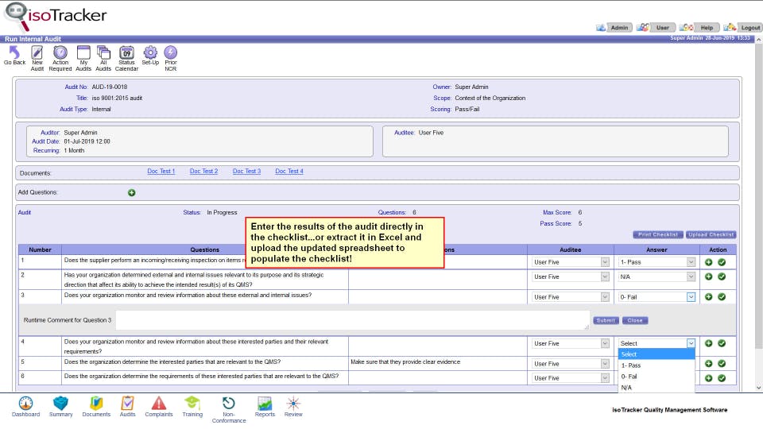Click green plus icon for question 6
Viewport: 763px width, 429px height.
coord(708,378)
